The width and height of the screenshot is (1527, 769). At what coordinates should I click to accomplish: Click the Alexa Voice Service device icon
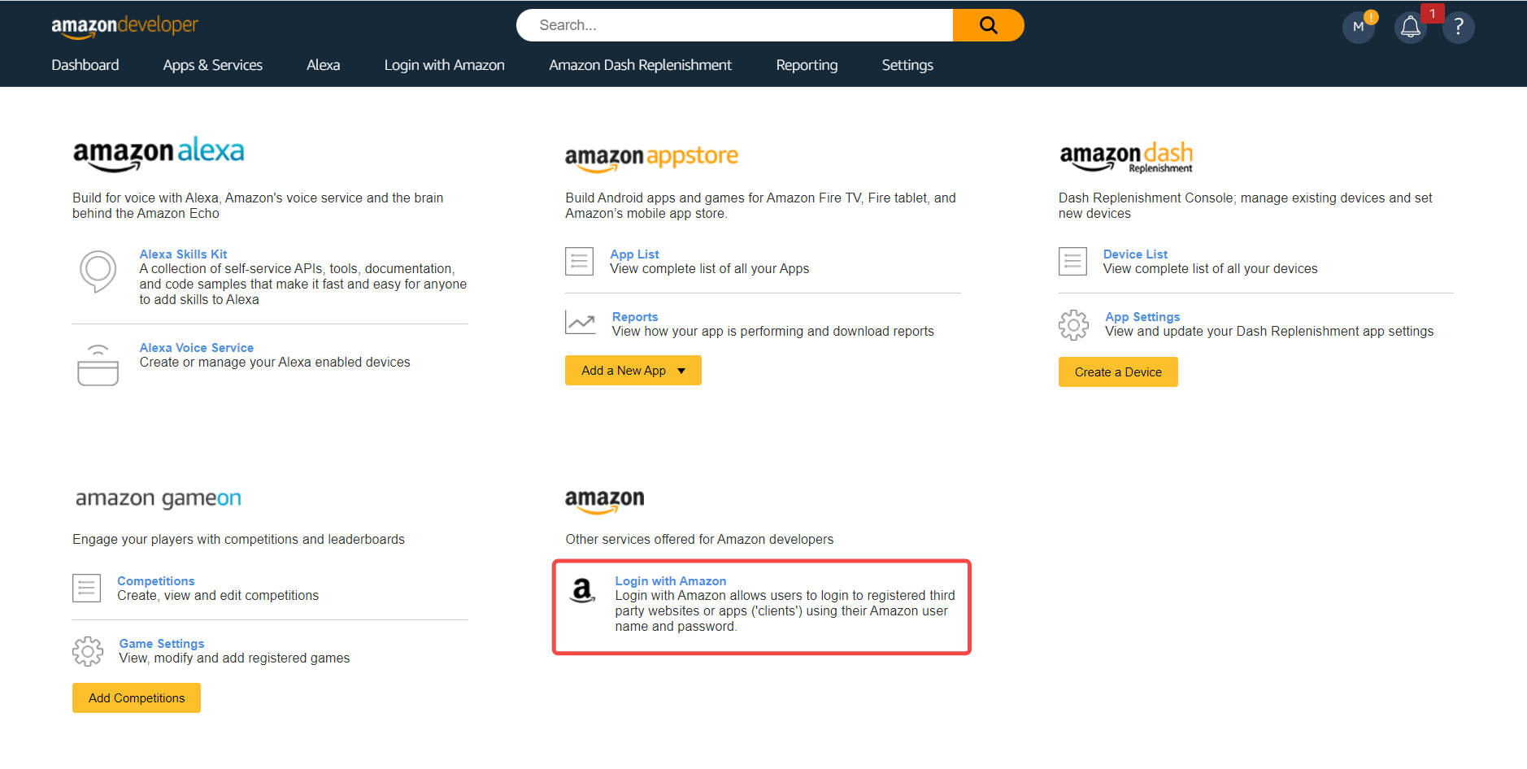pos(98,365)
